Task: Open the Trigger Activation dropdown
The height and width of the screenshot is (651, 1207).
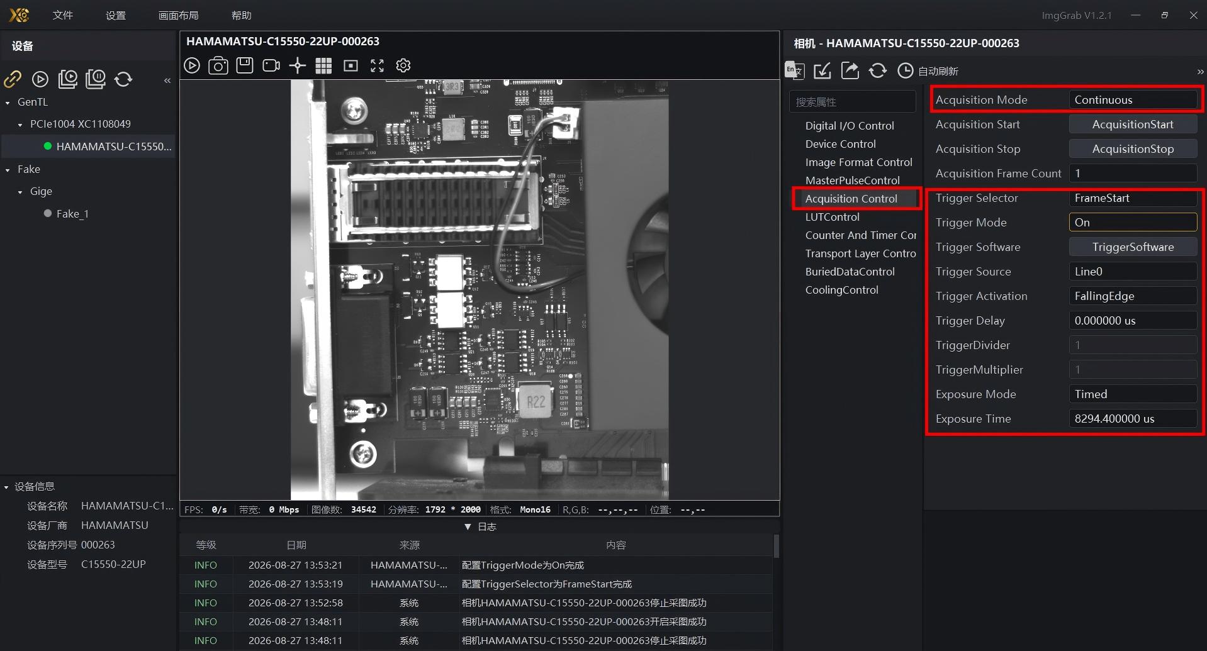Action: tap(1133, 296)
